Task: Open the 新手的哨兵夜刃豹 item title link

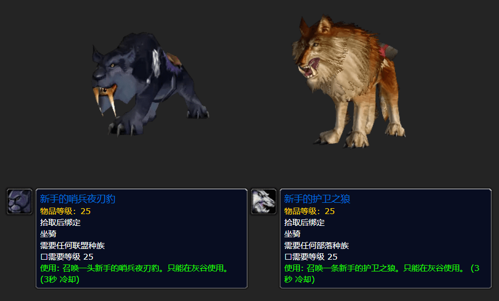Action: coord(78,199)
